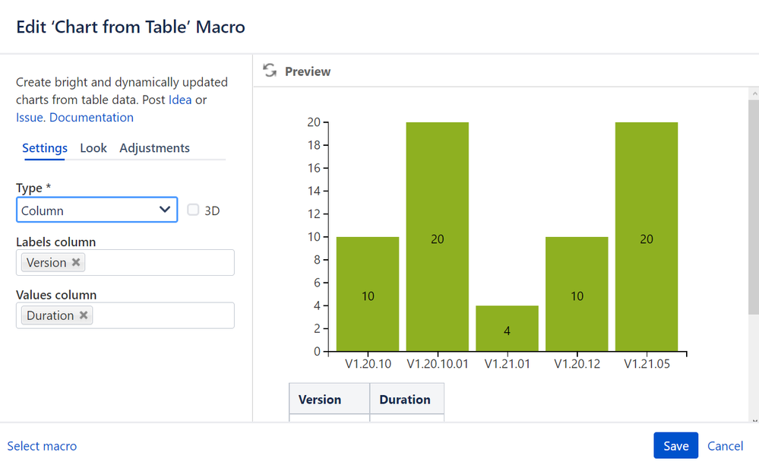Click the Cancel link
Viewport: 759px width, 465px height.
(x=725, y=446)
